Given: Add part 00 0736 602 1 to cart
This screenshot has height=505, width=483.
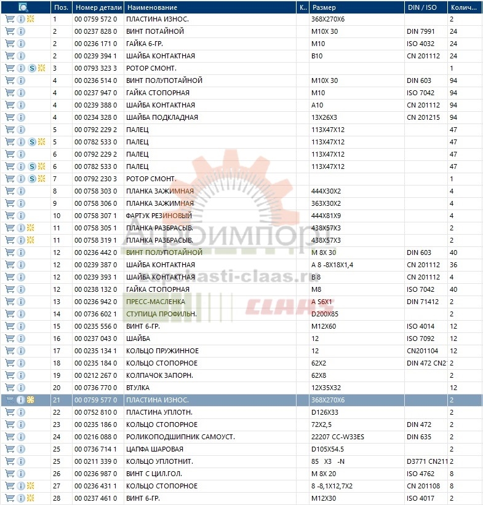Looking at the screenshot, I should coord(10,314).
